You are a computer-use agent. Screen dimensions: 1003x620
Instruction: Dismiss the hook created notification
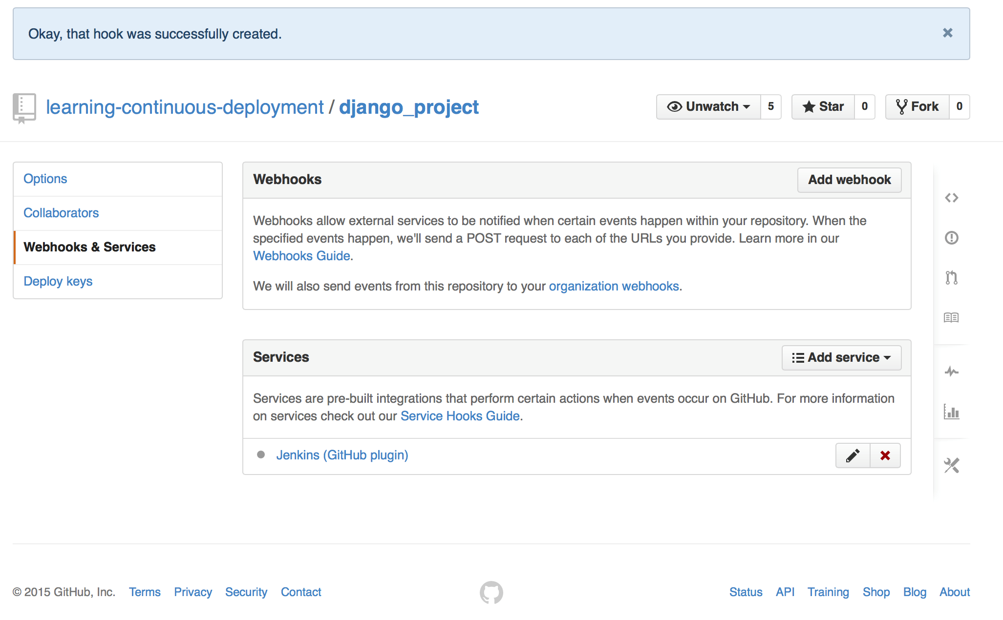click(x=947, y=33)
